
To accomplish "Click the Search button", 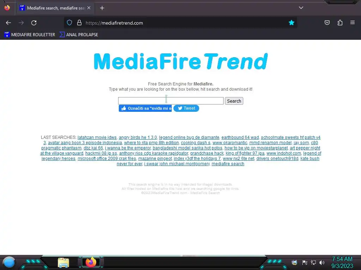I will [234, 101].
